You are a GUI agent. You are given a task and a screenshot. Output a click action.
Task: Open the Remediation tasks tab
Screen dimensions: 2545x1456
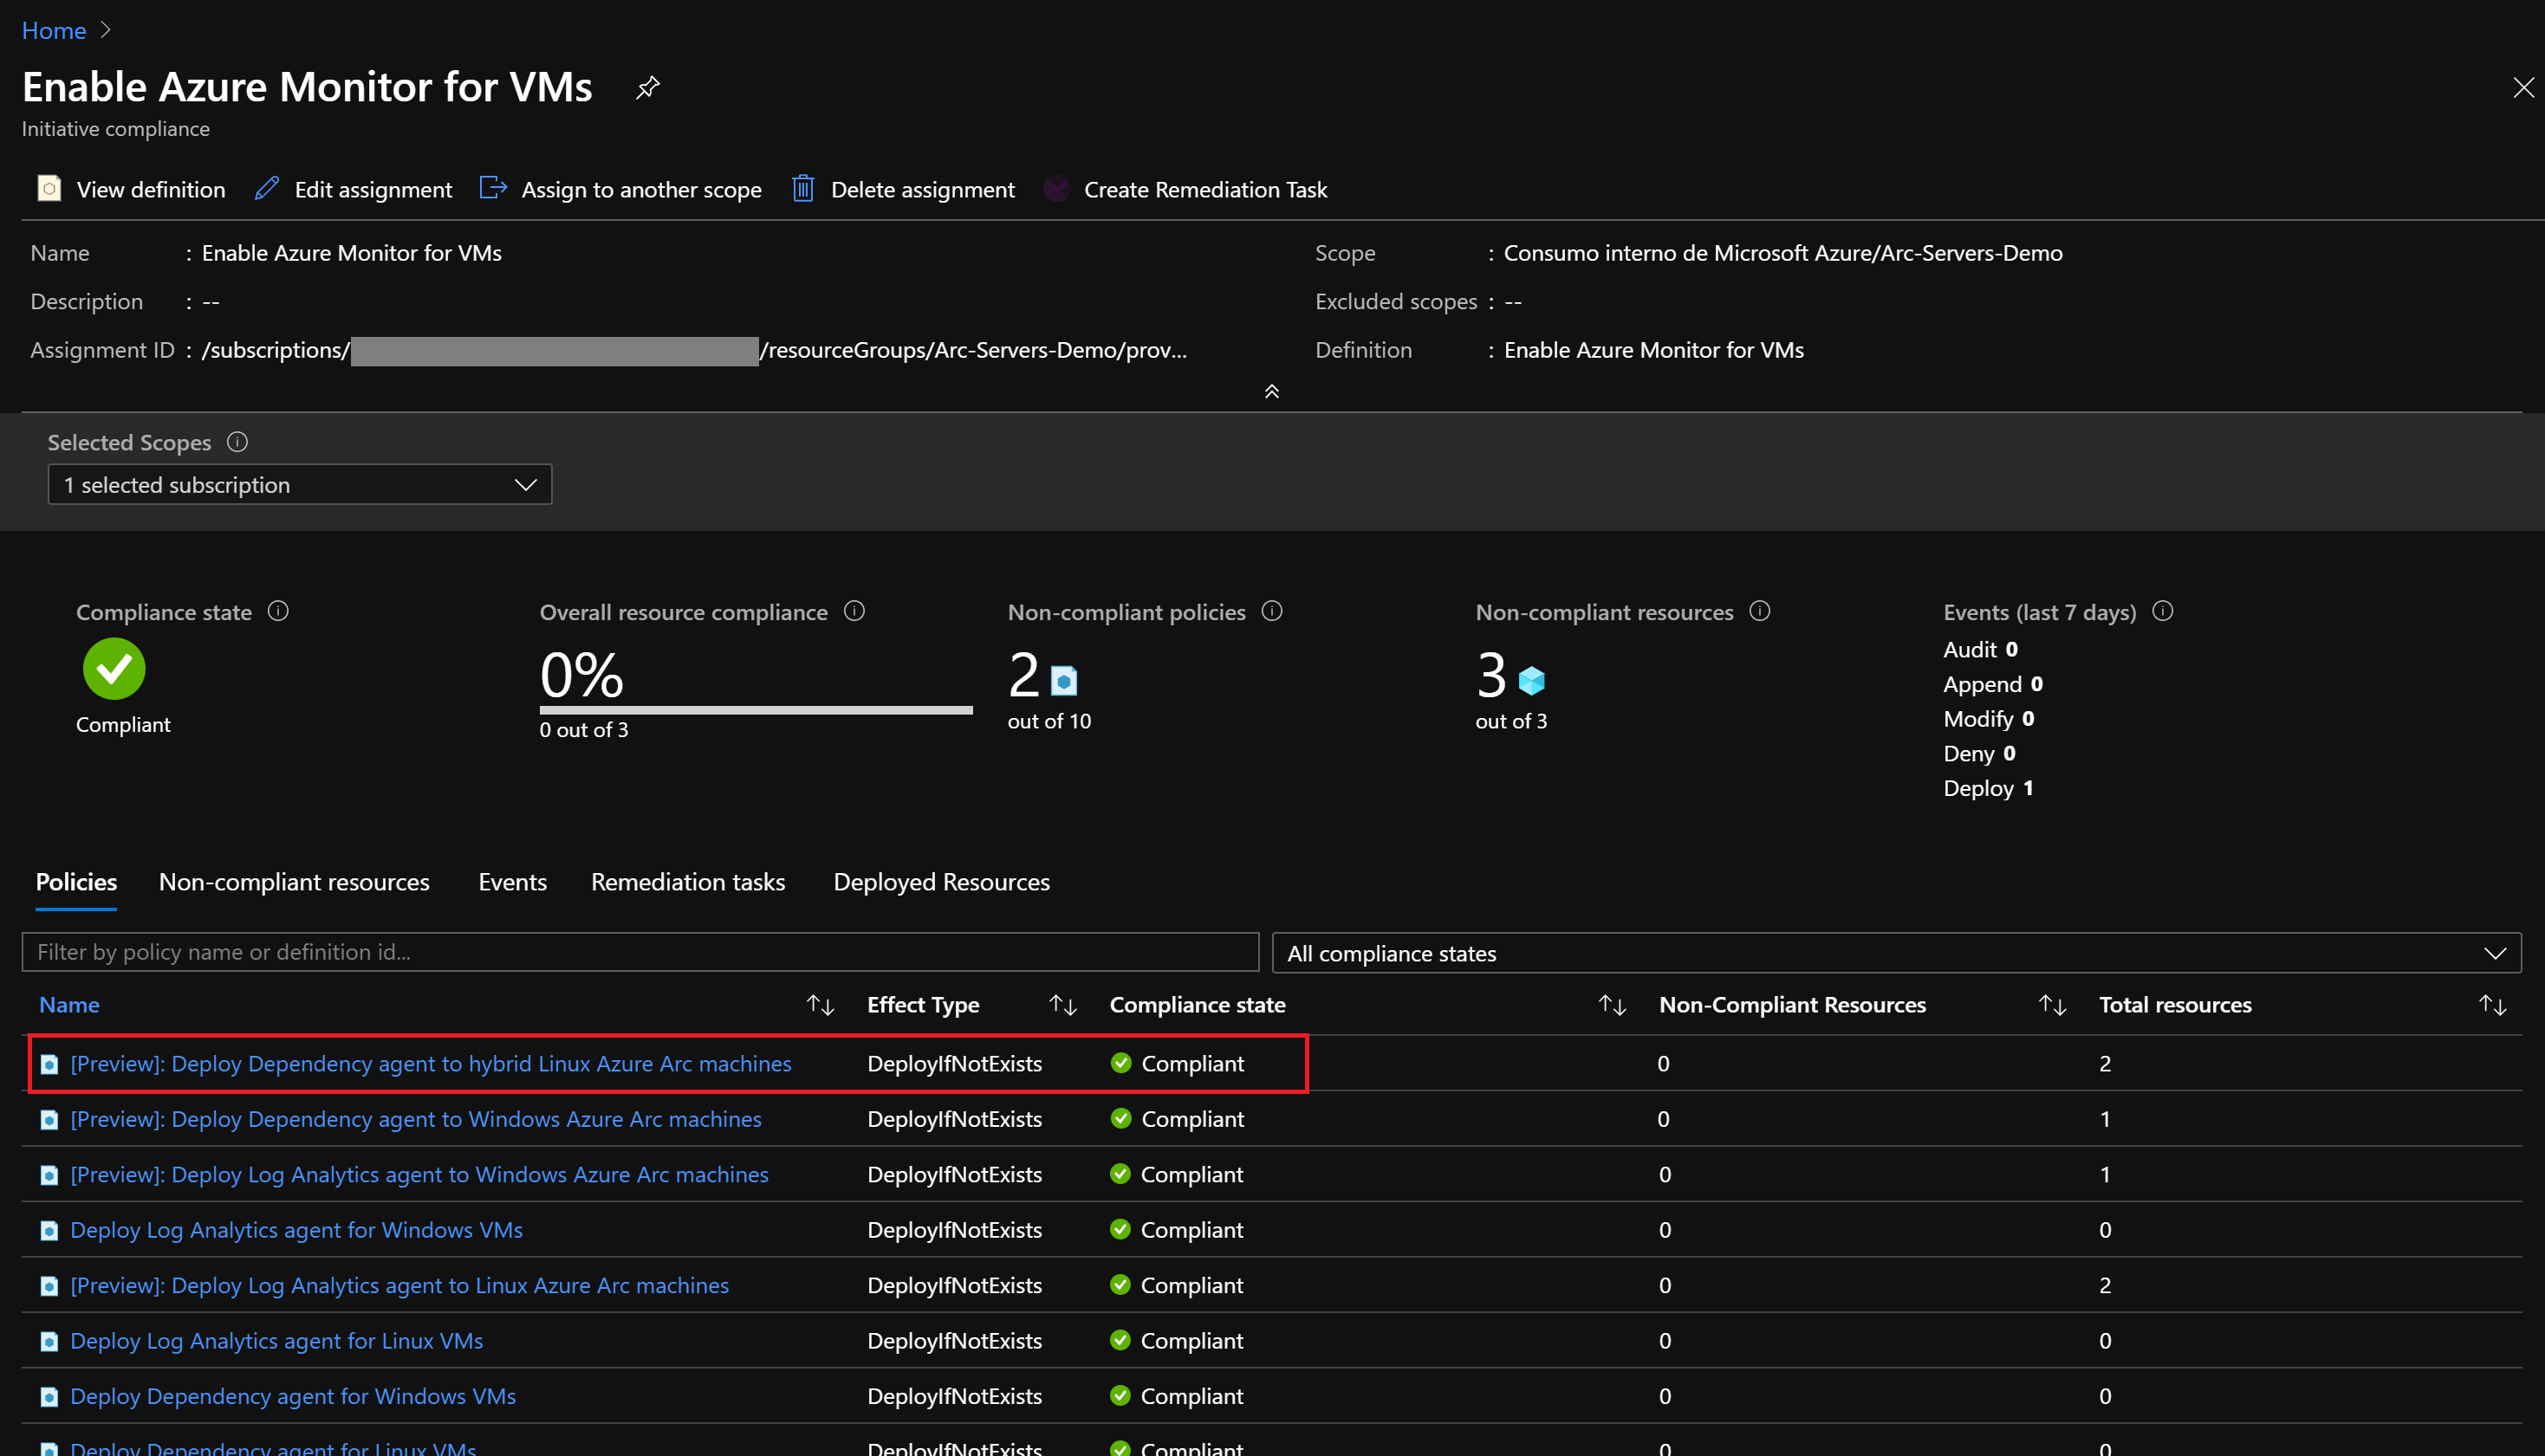[x=687, y=882]
